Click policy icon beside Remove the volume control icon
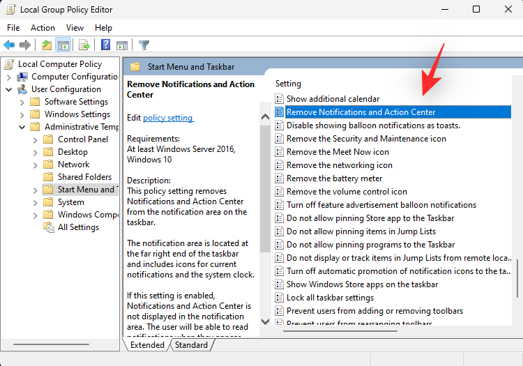This screenshot has width=523, height=366. [279, 192]
